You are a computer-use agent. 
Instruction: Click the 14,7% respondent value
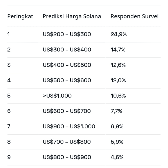click(x=118, y=50)
